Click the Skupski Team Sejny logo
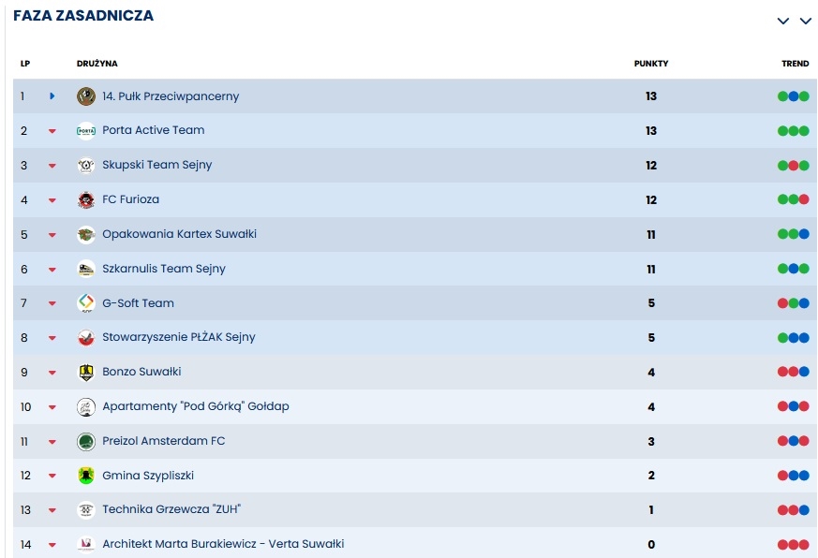Screen dimensions: 818x558 [86, 166]
